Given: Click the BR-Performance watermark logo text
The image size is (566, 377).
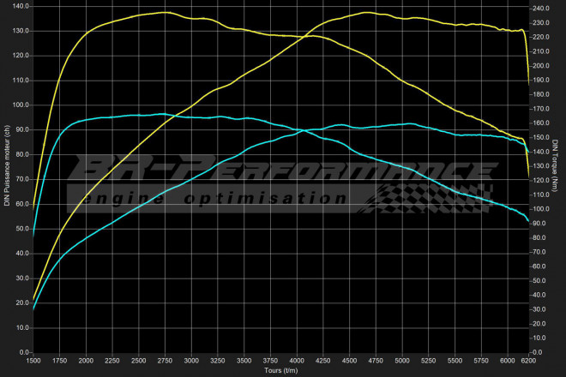Looking at the screenshot, I should [x=283, y=170].
